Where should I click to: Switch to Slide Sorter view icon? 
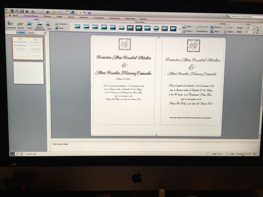(x=17, y=154)
